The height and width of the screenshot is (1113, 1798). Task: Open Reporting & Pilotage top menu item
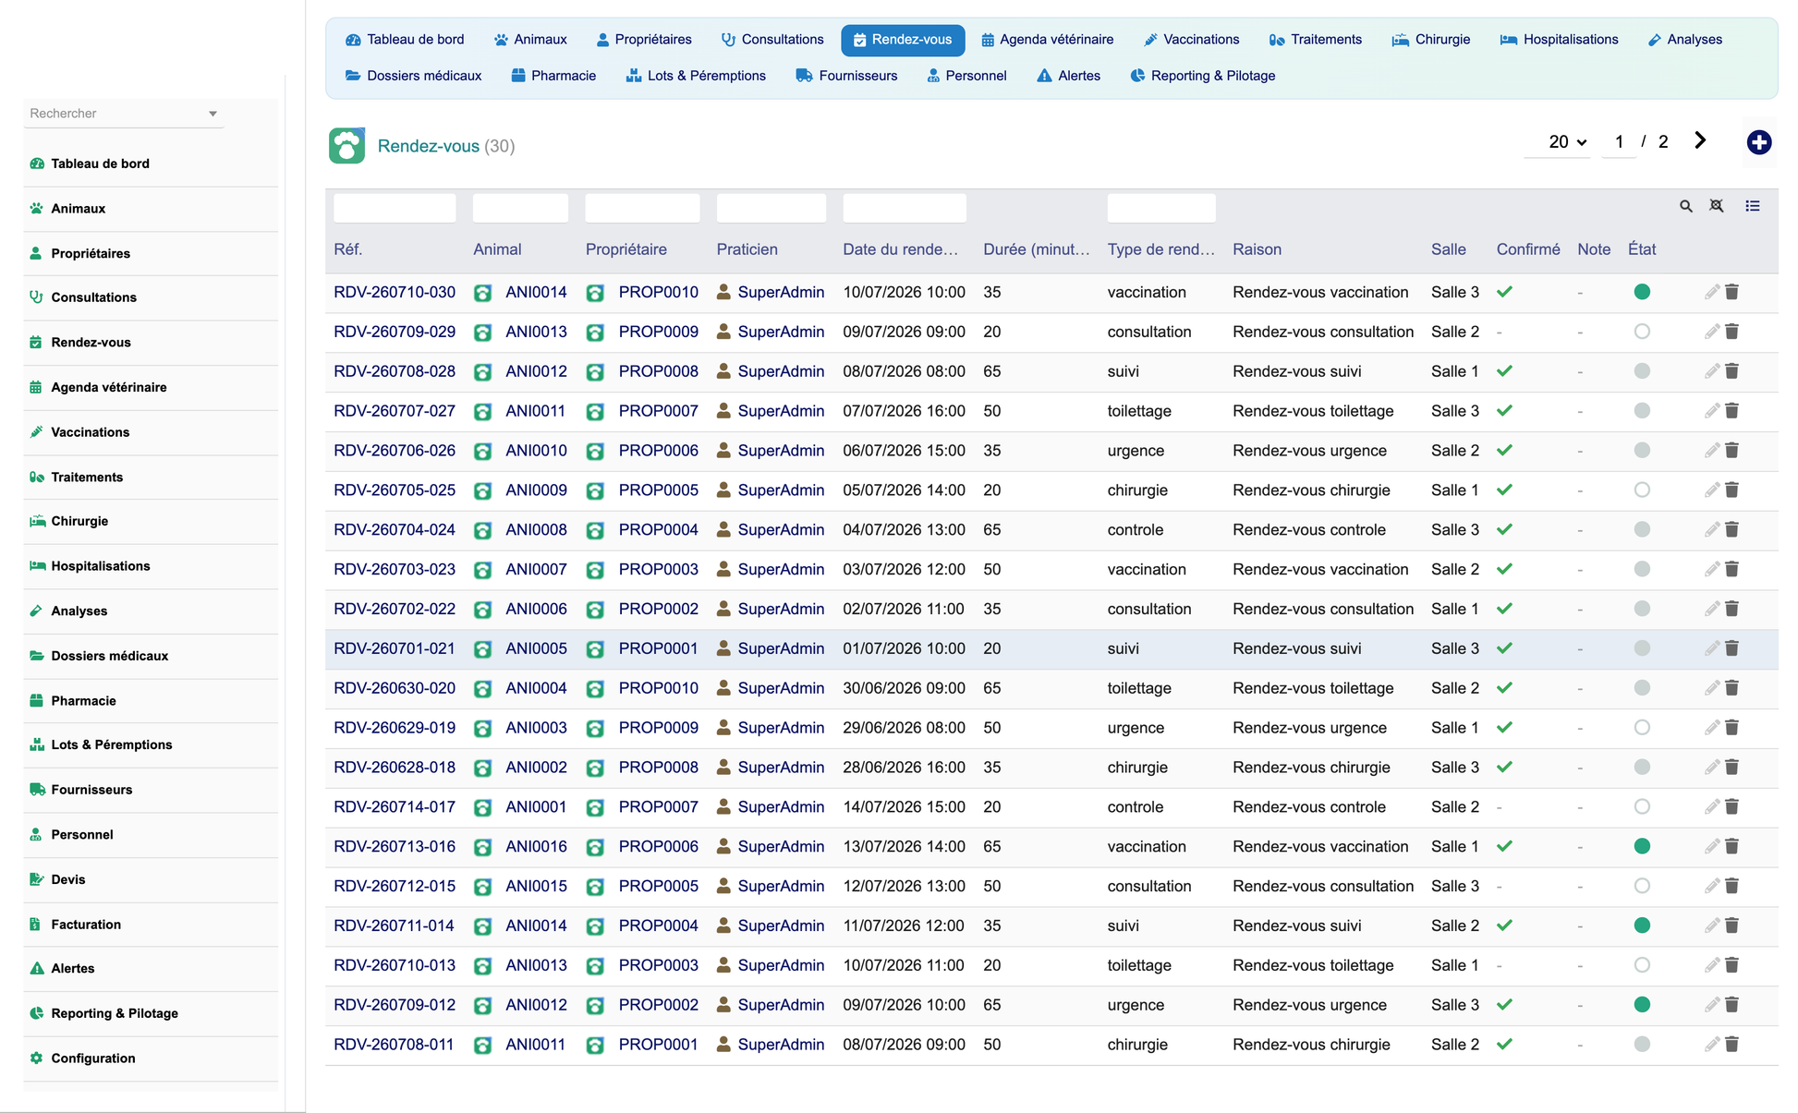pyautogui.click(x=1202, y=76)
